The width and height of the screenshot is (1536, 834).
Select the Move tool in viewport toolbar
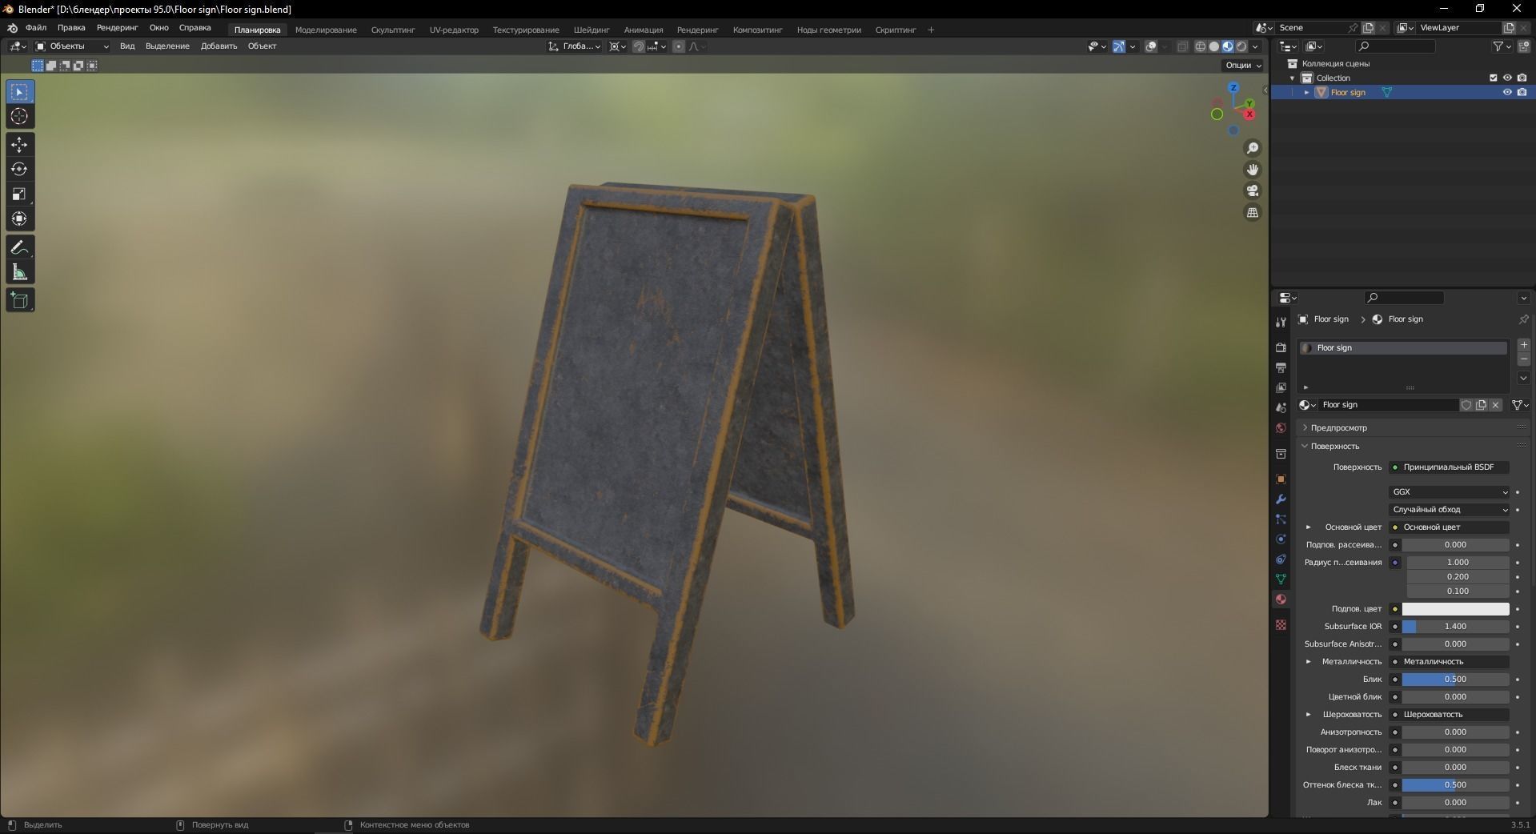(x=19, y=145)
